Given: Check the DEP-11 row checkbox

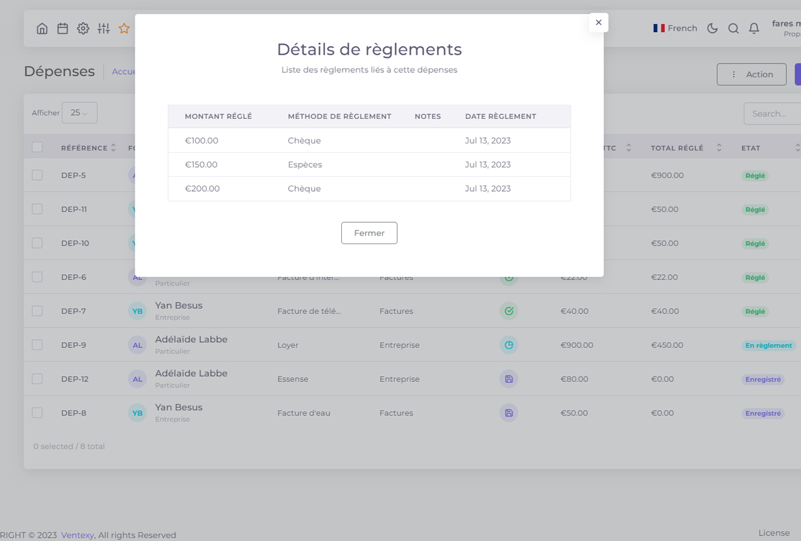Looking at the screenshot, I should click(x=37, y=209).
